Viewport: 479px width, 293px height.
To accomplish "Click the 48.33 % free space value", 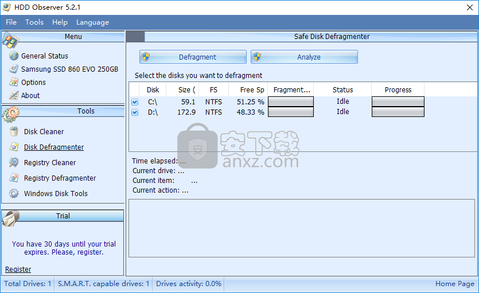I will pos(251,112).
